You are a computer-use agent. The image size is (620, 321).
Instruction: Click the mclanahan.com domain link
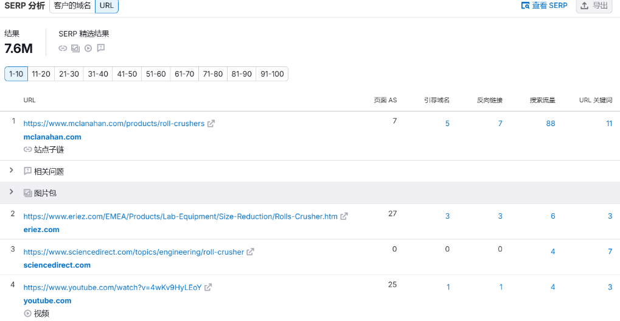coord(52,137)
